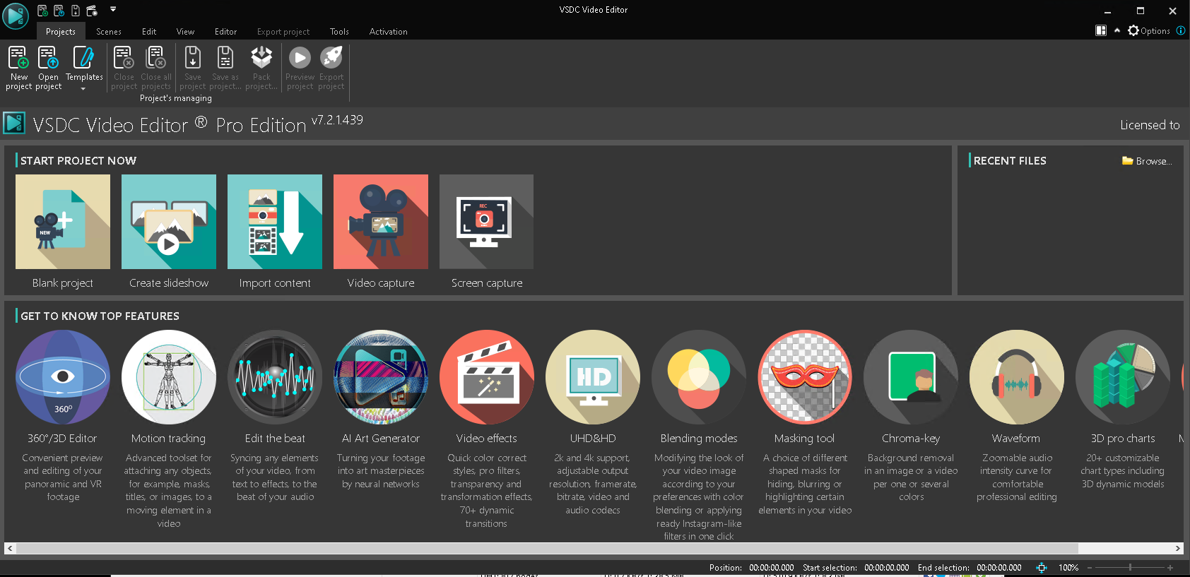Viewport: 1190px width, 577px height.
Task: Expand the Templates dropdown arrow
Action: [83, 89]
